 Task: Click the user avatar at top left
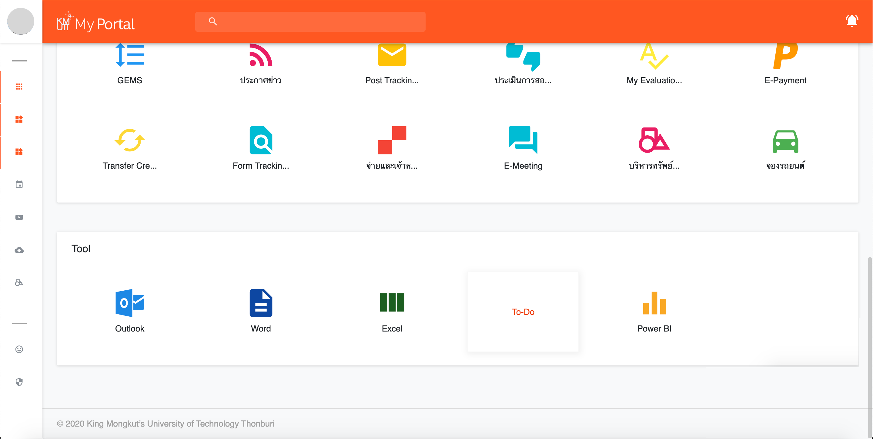pos(21,21)
